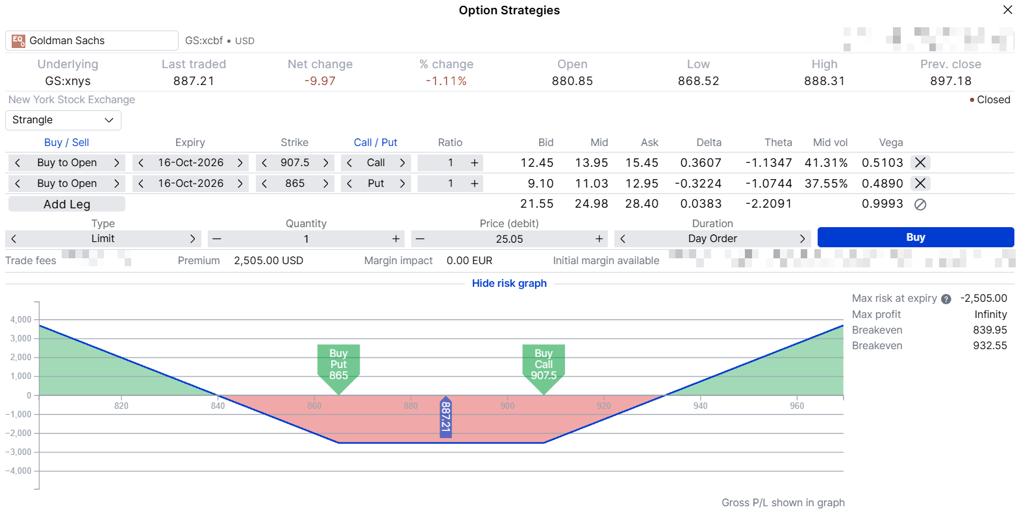Image resolution: width=1017 pixels, height=514 pixels.
Task: Close the Option Strategies dialog
Action: pos(1007,10)
